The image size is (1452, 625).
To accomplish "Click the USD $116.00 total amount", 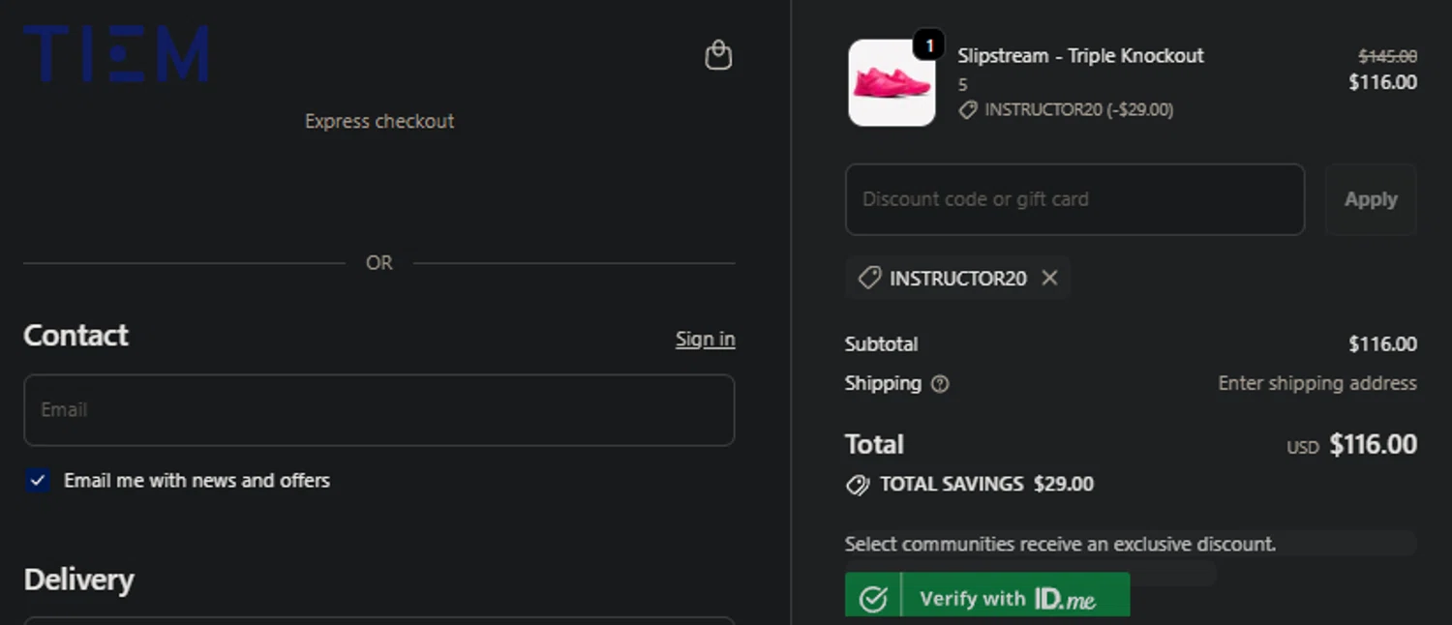I will point(1351,444).
